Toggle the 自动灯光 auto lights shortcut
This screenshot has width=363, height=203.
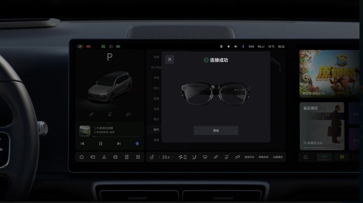[249, 157]
